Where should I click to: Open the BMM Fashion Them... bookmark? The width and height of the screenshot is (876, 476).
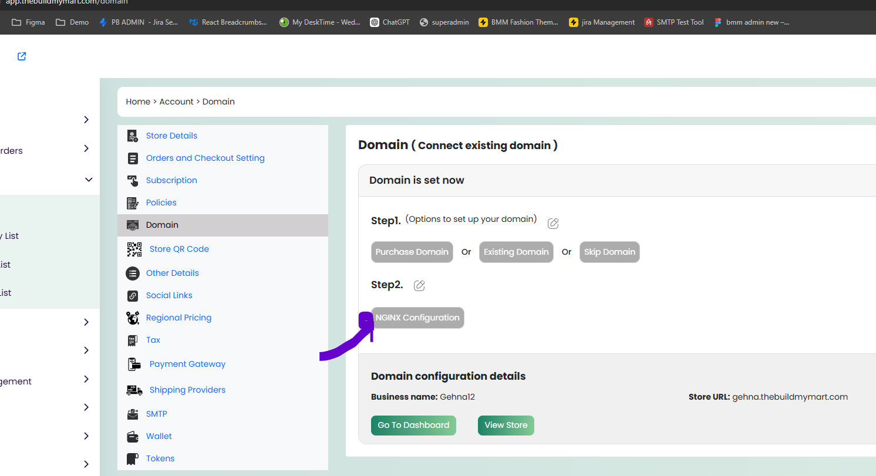[x=518, y=22]
